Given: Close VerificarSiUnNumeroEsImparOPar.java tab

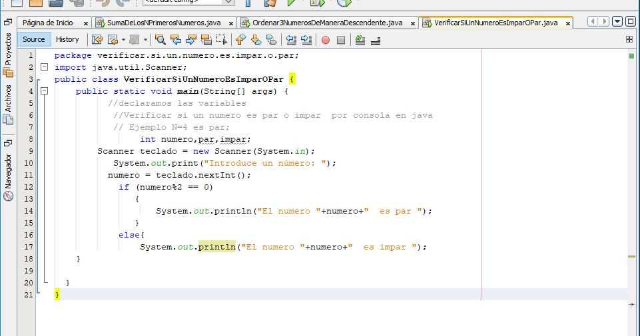Looking at the screenshot, I should (x=568, y=24).
